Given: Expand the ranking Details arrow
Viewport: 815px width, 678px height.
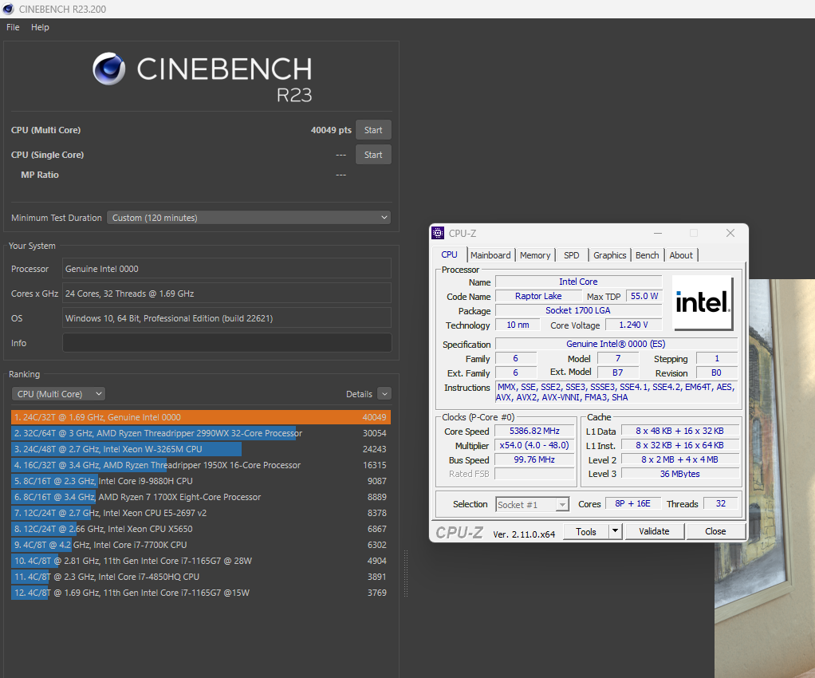Looking at the screenshot, I should [384, 394].
